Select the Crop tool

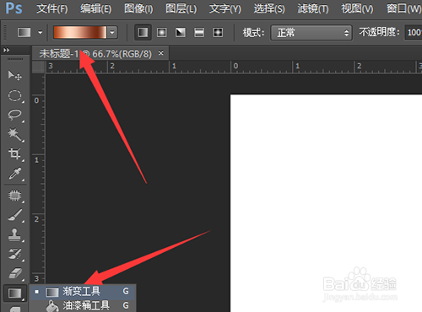pyautogui.click(x=14, y=153)
